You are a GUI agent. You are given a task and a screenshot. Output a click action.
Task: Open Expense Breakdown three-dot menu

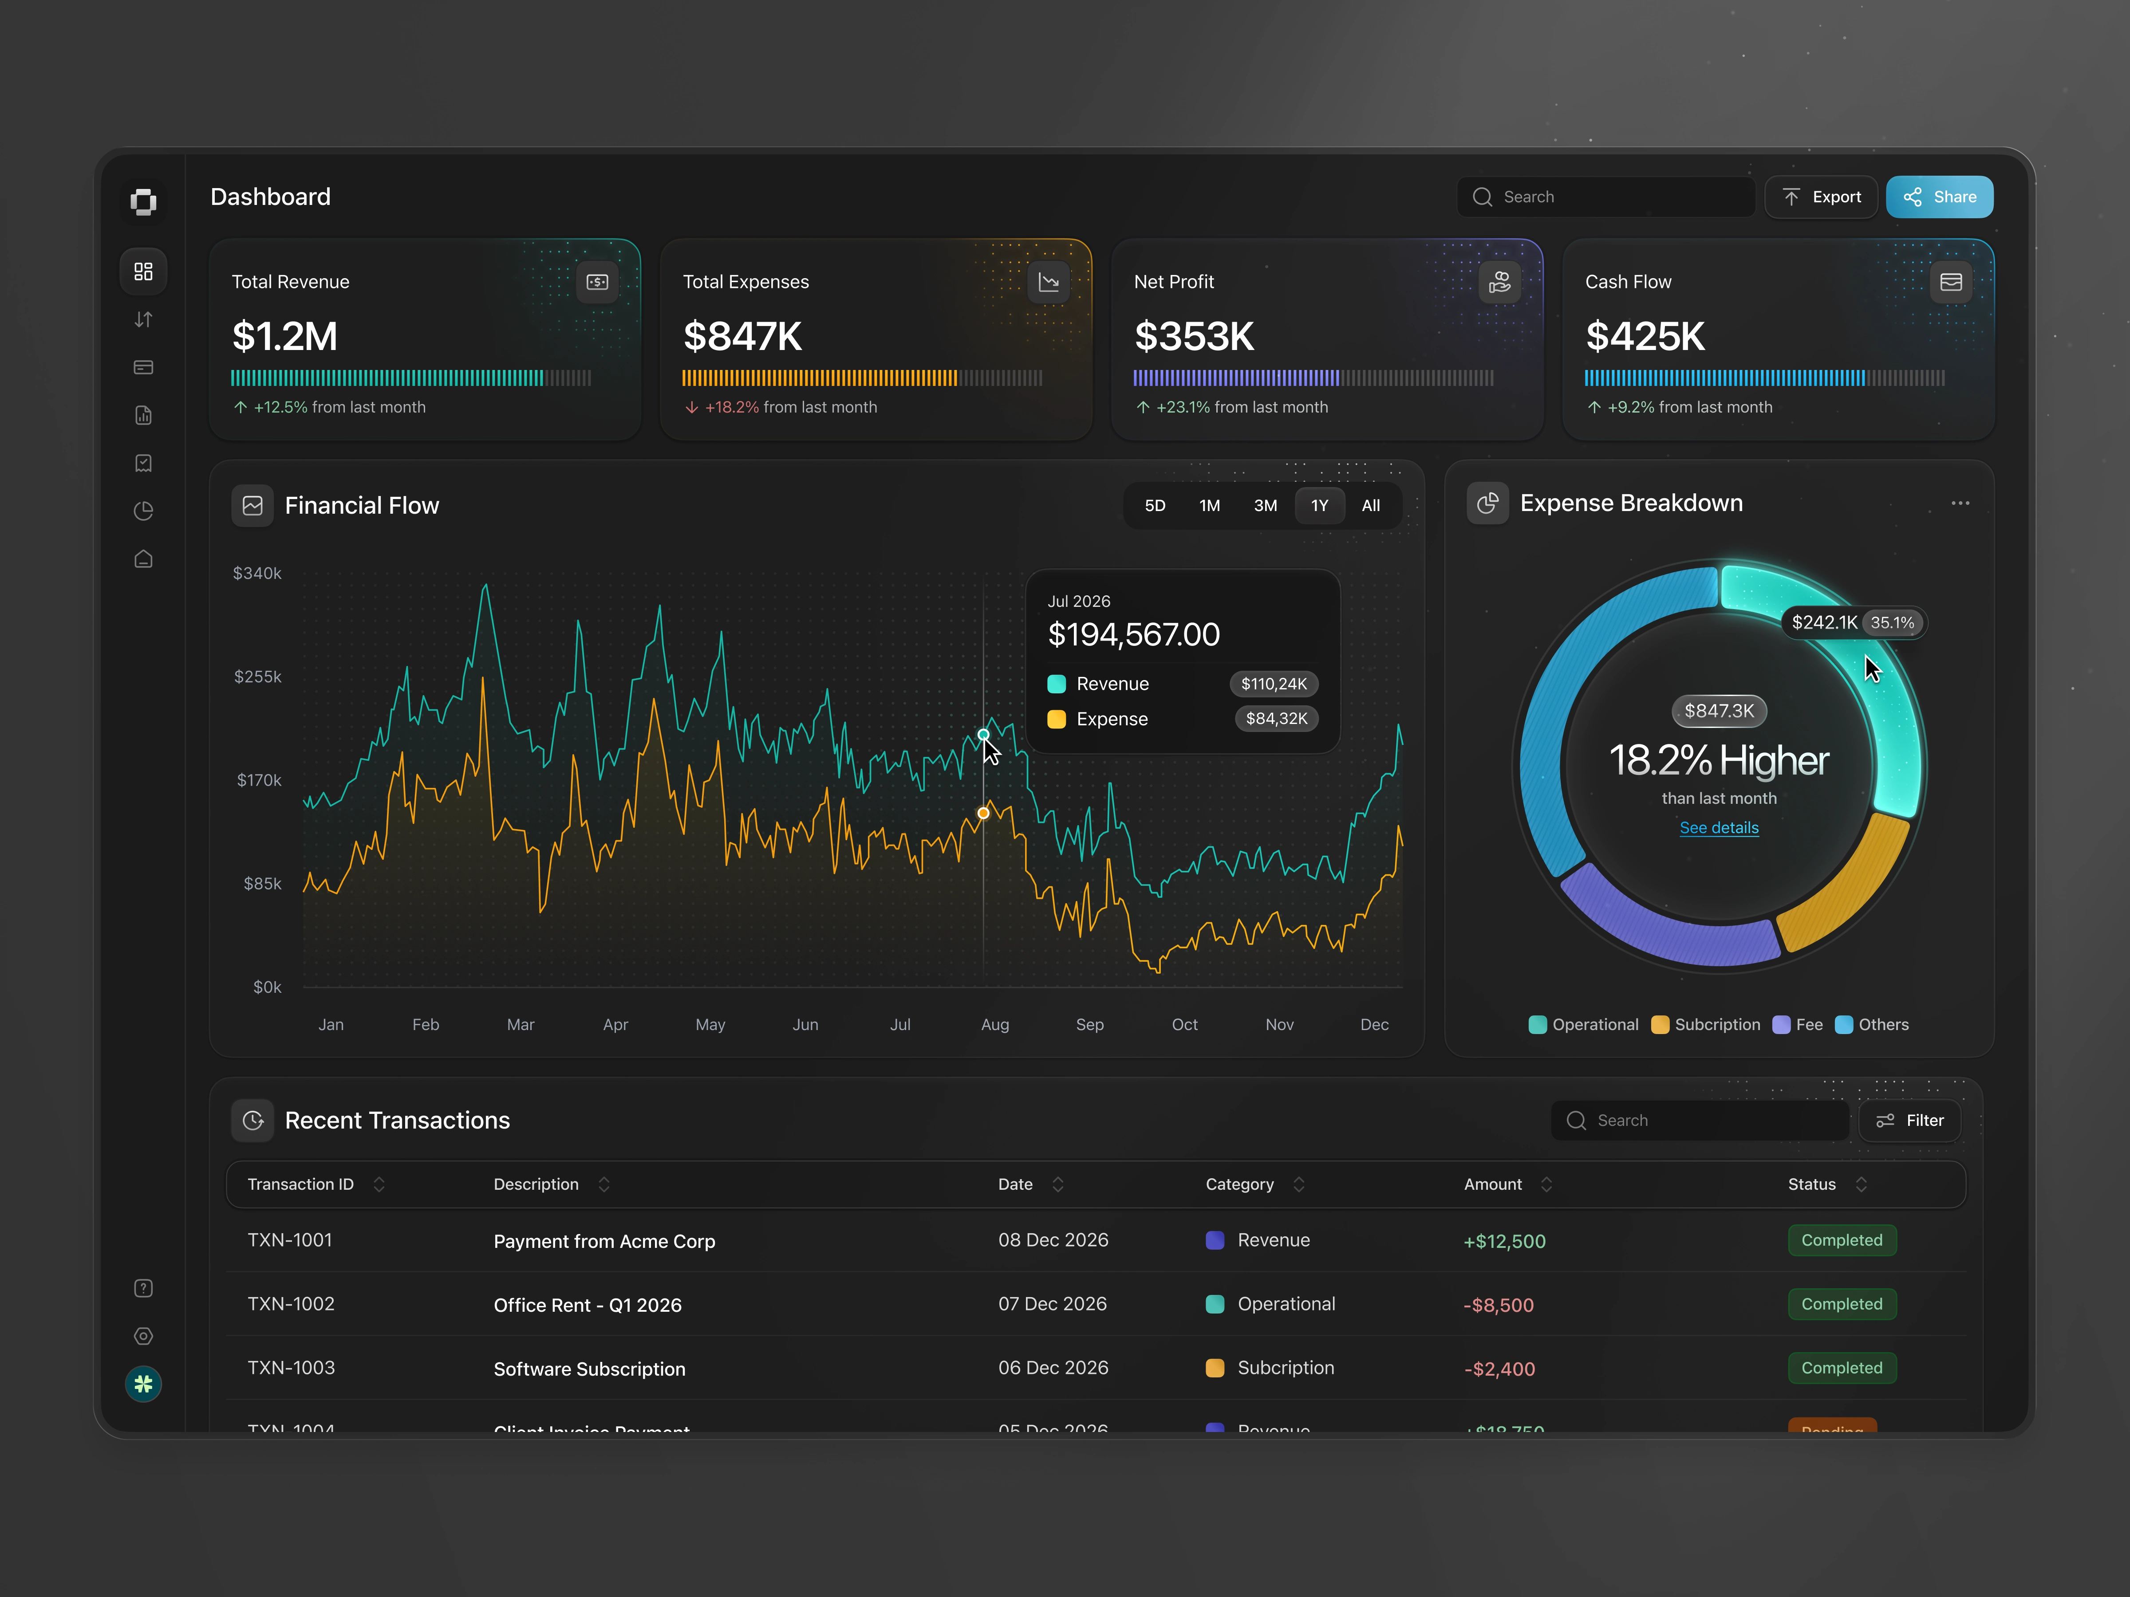click(1960, 503)
